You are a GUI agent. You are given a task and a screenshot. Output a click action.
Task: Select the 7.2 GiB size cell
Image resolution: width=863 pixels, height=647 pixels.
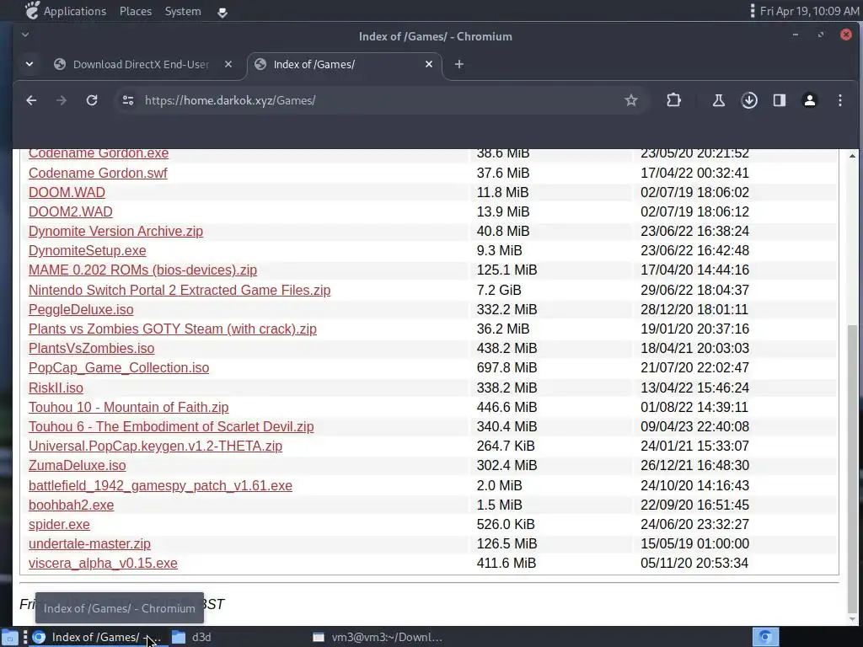499,290
